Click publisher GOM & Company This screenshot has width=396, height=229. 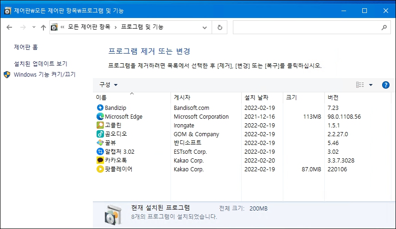coord(196,134)
